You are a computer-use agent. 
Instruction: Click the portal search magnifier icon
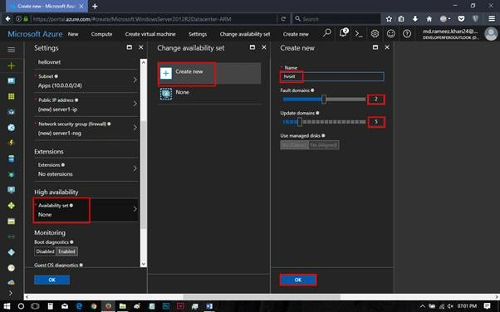pyautogui.click(x=327, y=33)
